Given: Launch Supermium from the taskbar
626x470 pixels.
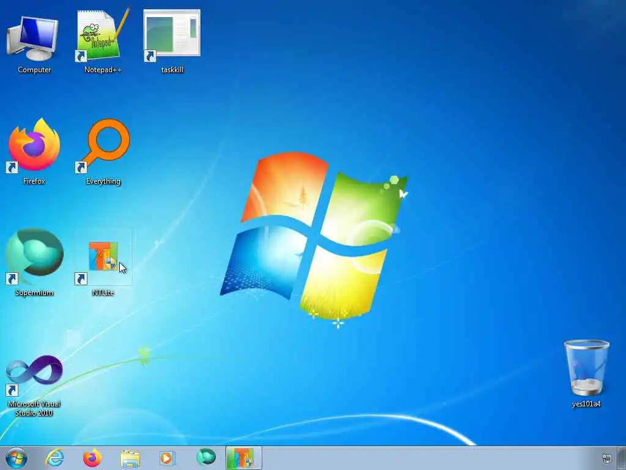Looking at the screenshot, I should pyautogui.click(x=206, y=457).
